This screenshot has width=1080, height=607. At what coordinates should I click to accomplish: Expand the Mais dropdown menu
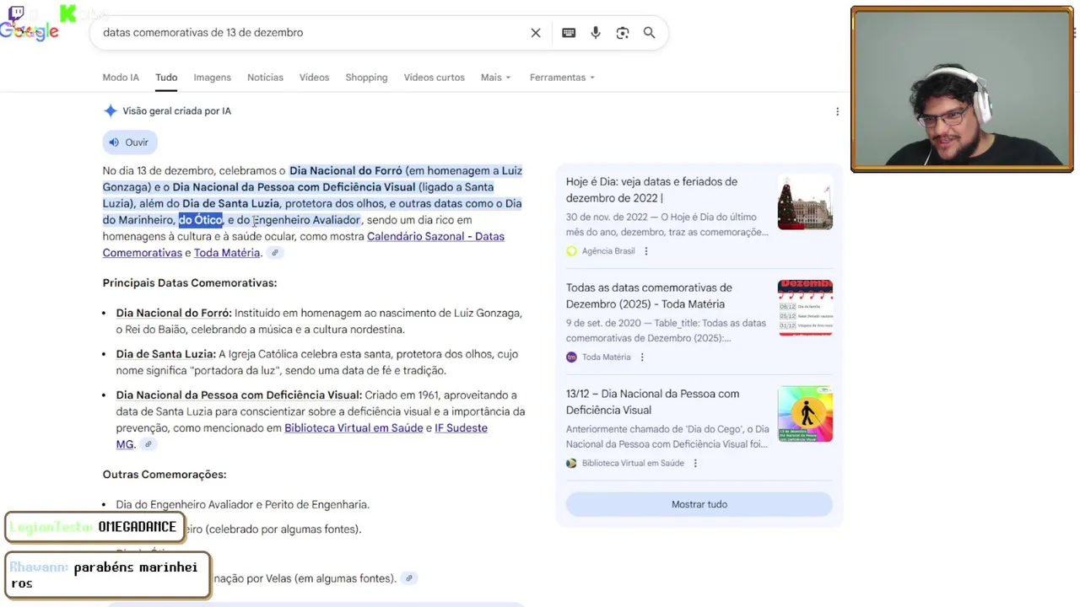pyautogui.click(x=495, y=78)
